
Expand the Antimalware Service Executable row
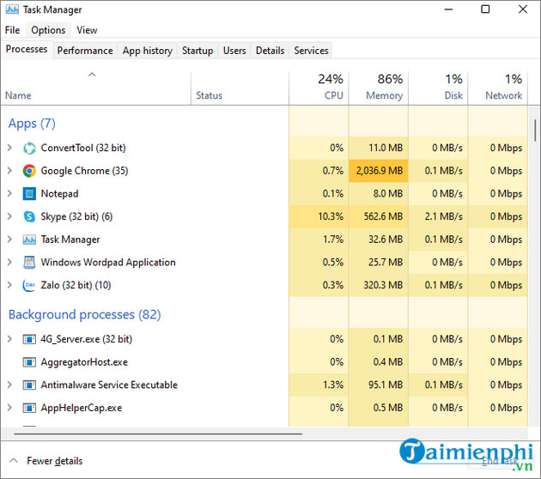click(x=9, y=385)
